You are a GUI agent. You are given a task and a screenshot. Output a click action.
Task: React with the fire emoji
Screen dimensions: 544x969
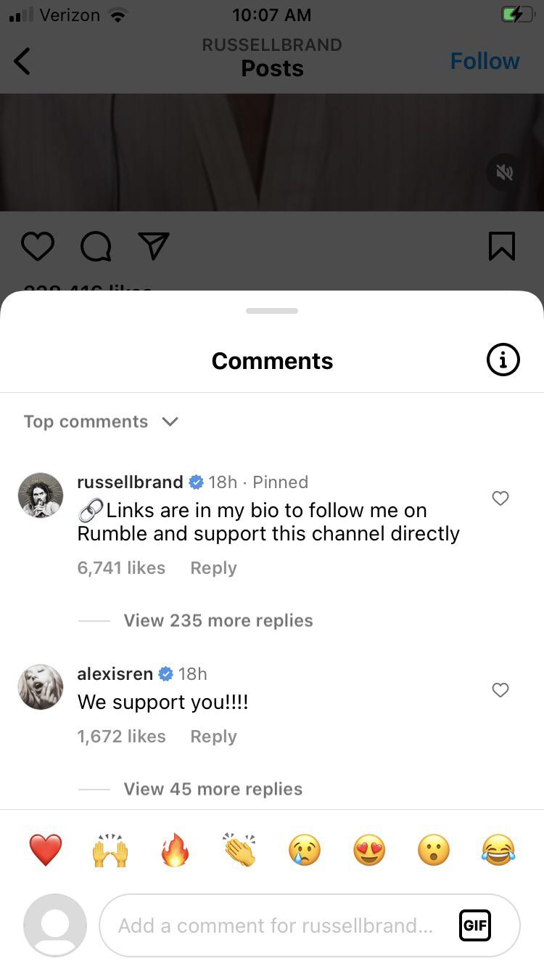(175, 850)
